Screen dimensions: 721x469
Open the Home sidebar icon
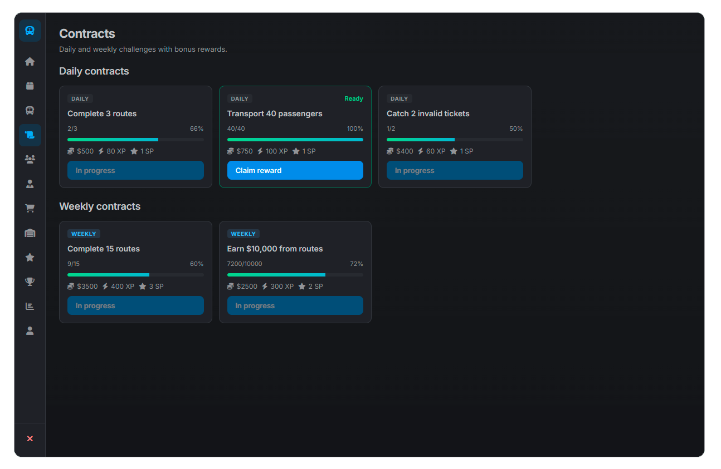[30, 62]
